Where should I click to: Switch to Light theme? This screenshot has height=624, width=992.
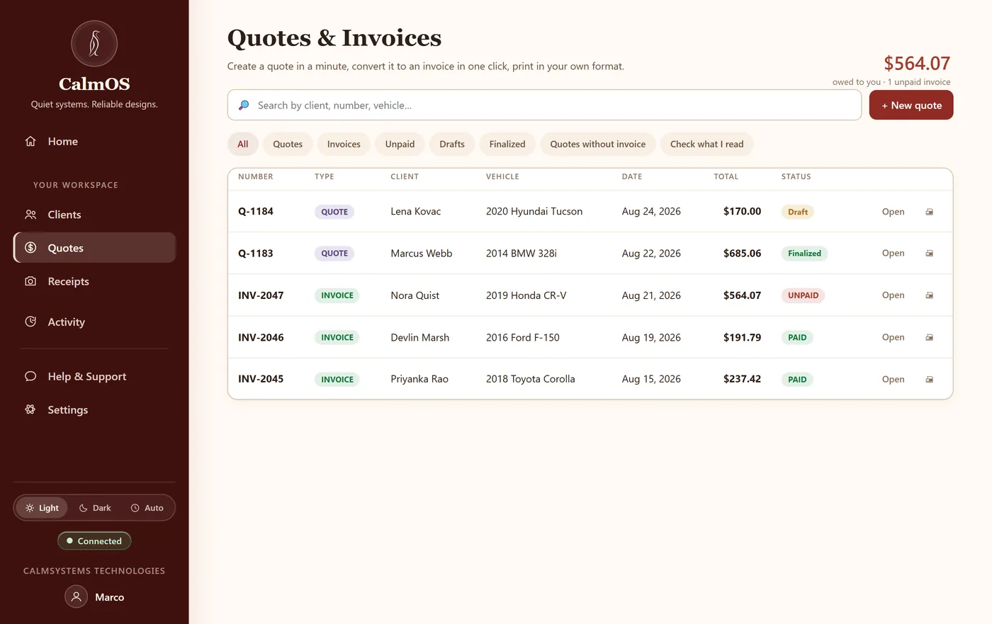pyautogui.click(x=42, y=508)
